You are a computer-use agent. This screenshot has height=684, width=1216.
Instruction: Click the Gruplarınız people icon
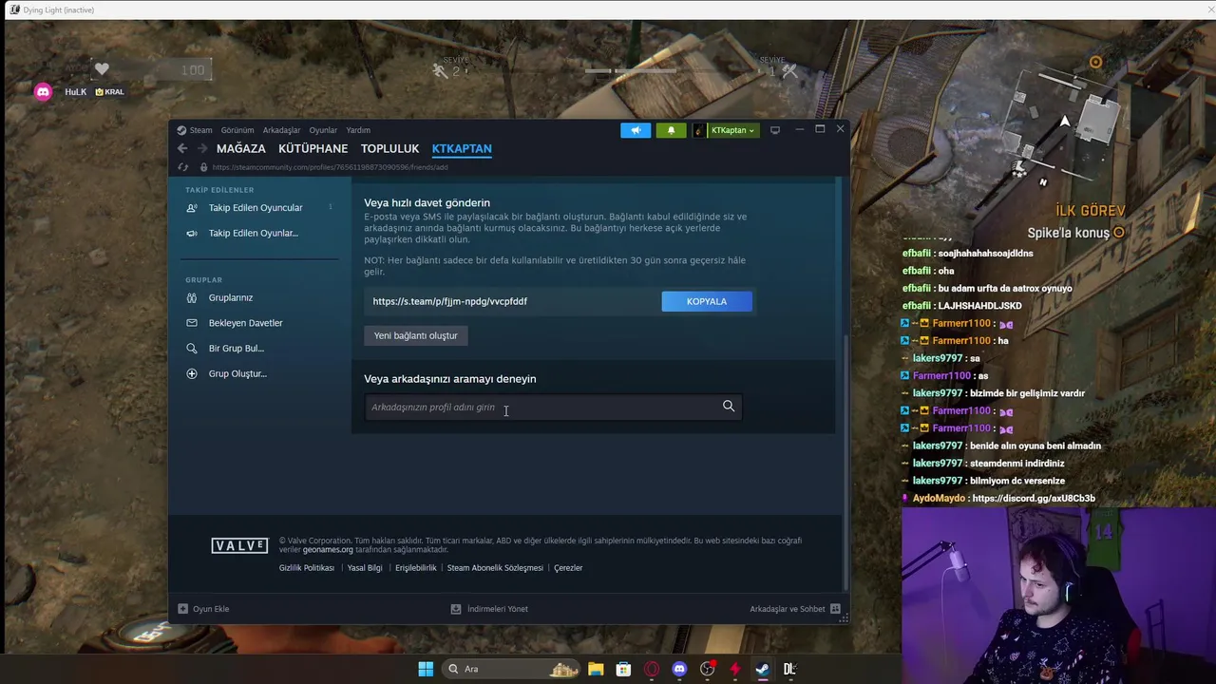click(x=192, y=298)
